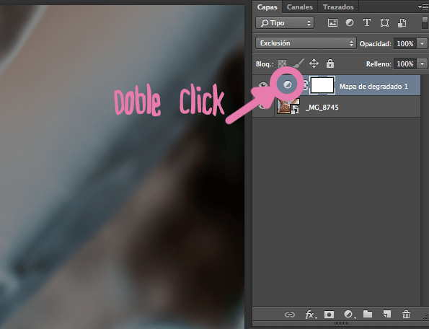Create new fill or adjustment layer
Image resolution: width=429 pixels, height=329 pixels.
[x=350, y=315]
